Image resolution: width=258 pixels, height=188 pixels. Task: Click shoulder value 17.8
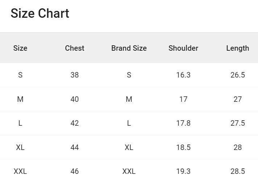click(x=183, y=123)
